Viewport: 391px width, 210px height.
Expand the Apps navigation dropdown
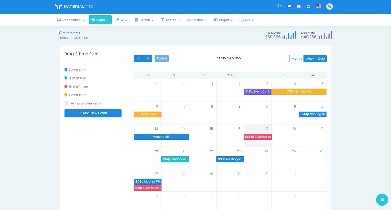coord(100,20)
